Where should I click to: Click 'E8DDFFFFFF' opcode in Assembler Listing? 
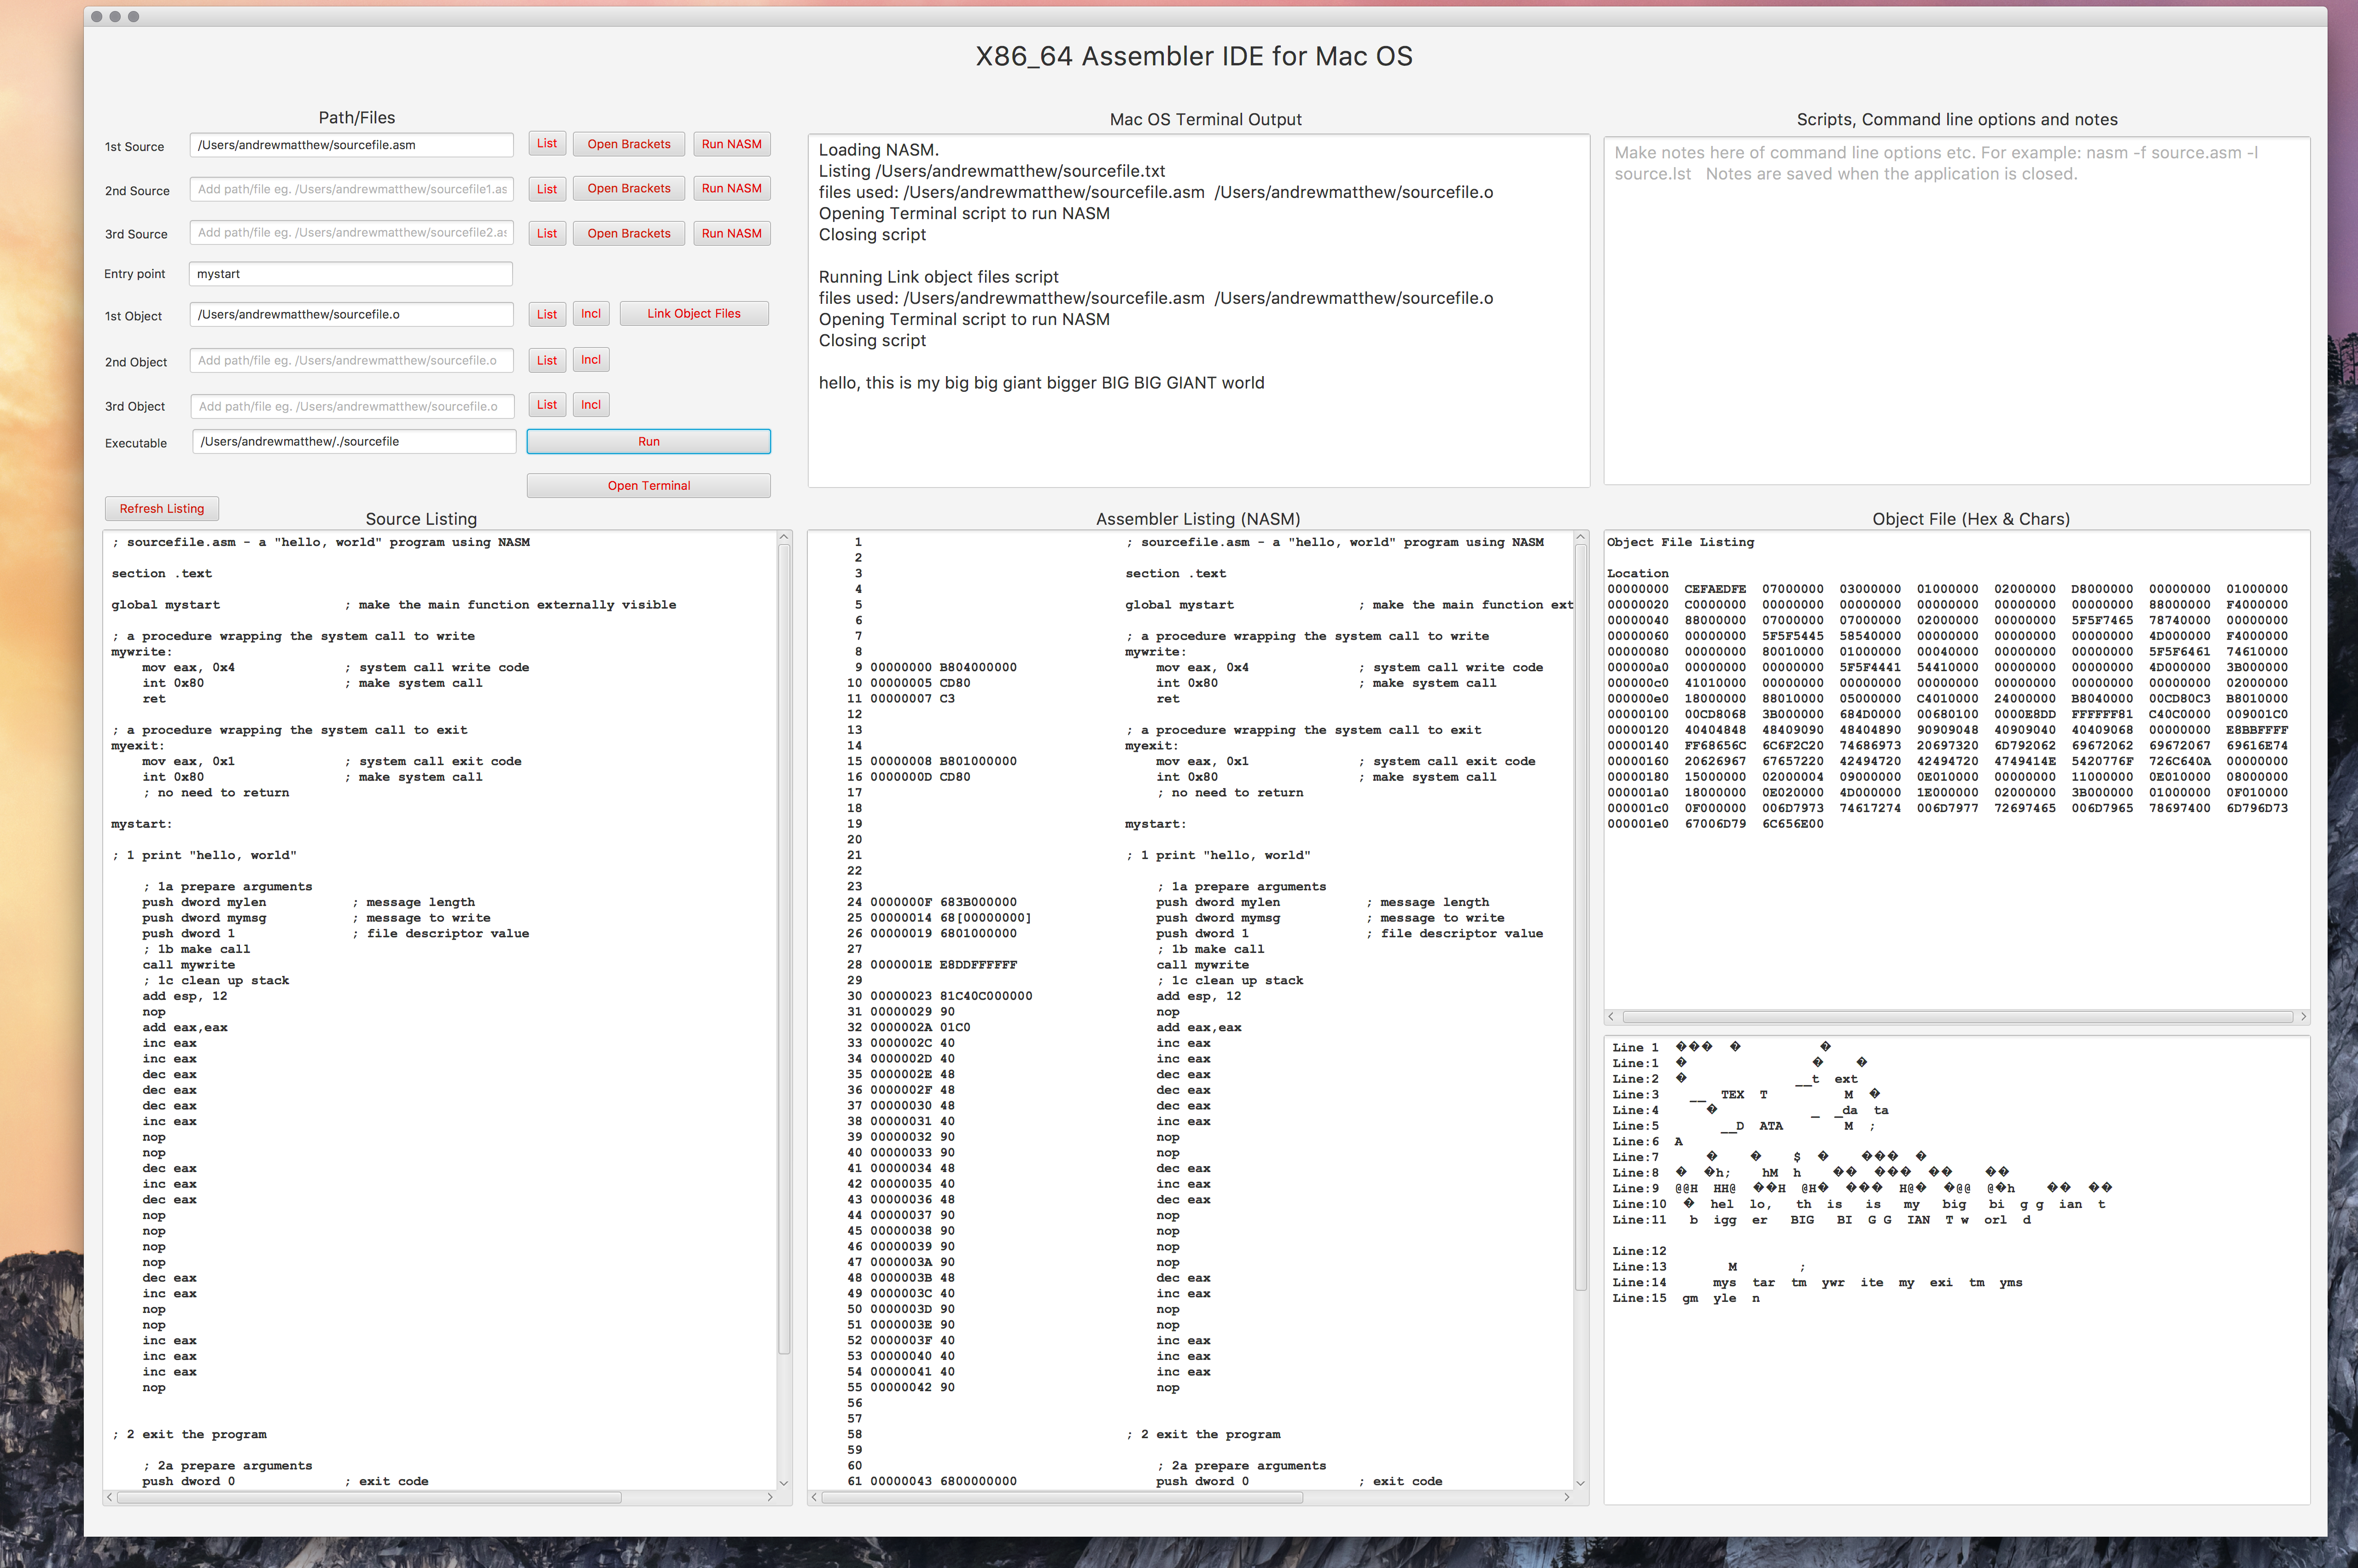tap(978, 965)
